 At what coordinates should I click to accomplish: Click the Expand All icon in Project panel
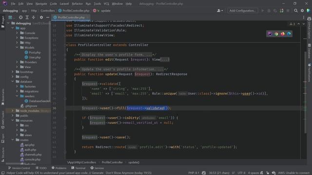[x=27, y=17]
